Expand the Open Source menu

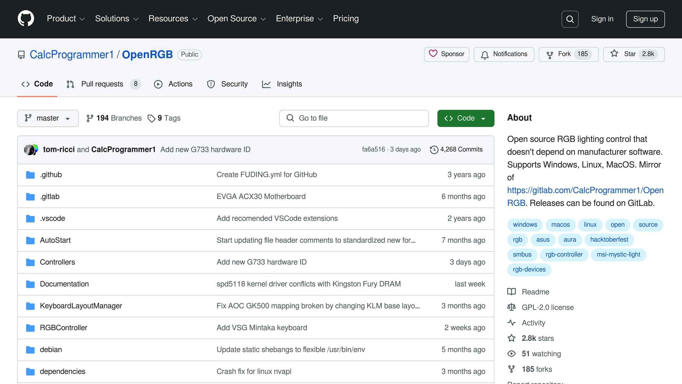coord(237,19)
